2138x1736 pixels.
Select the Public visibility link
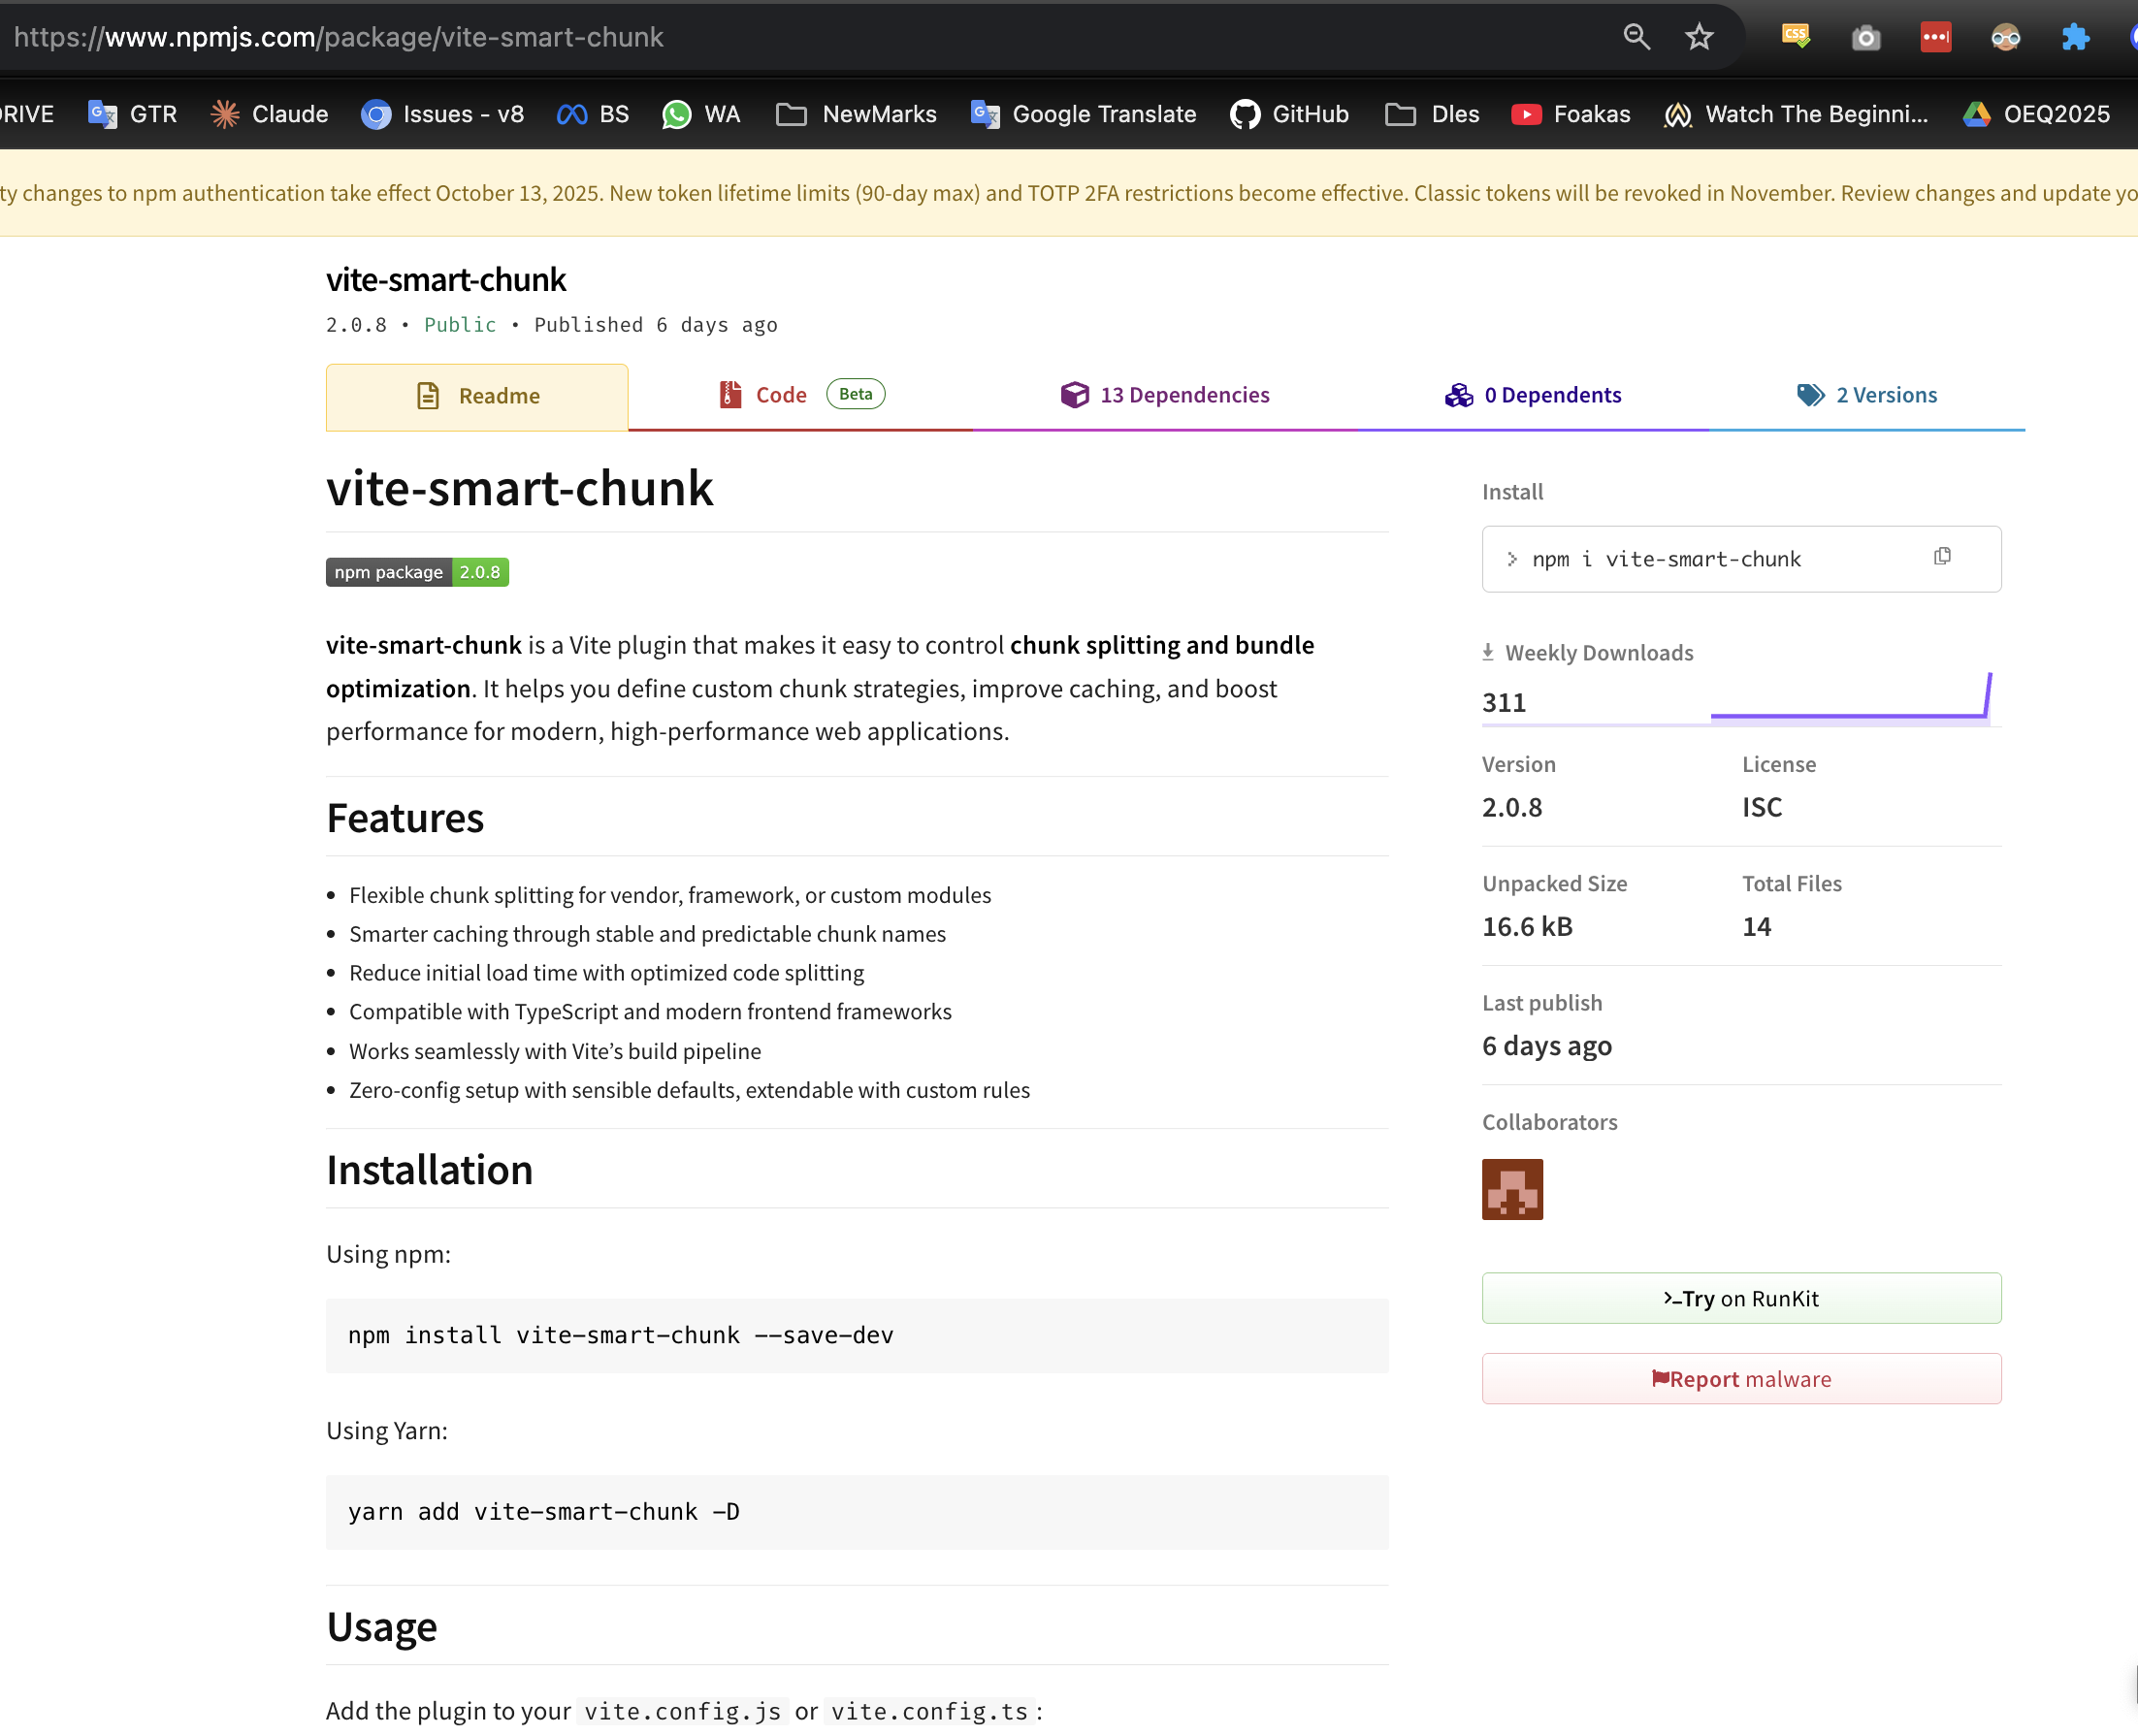pos(459,324)
